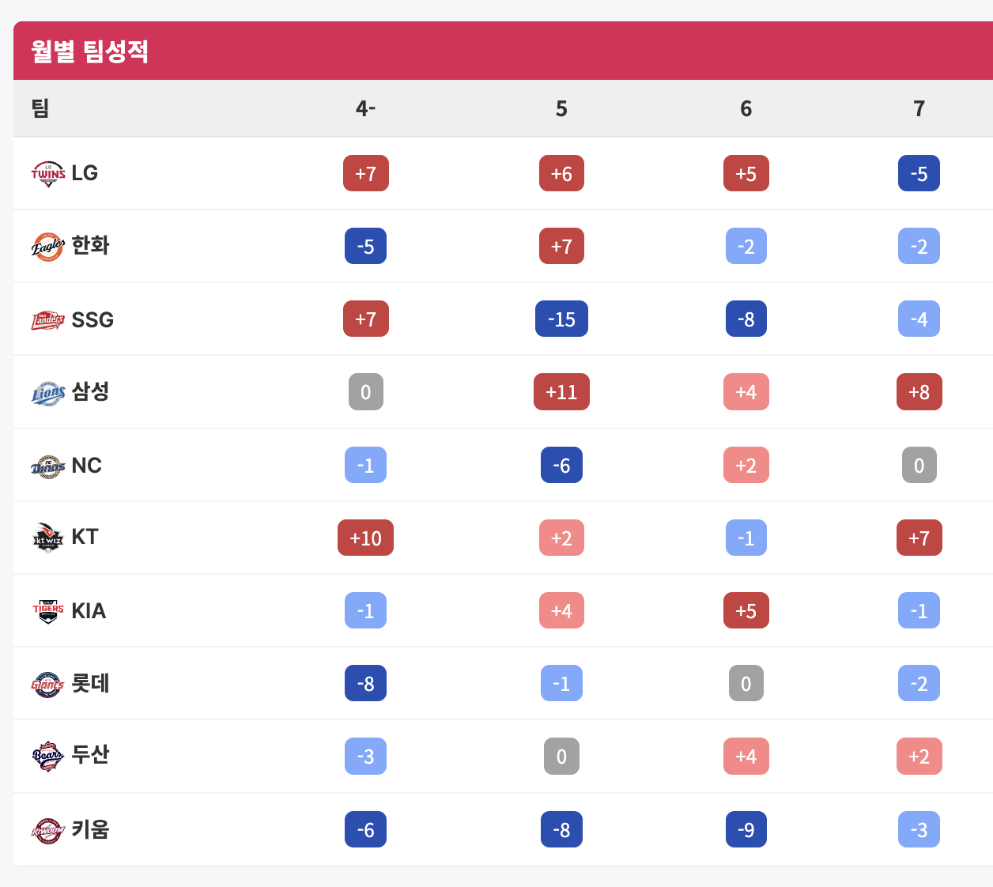Click the Kiwoom Heroes team logo
The width and height of the screenshot is (993, 887).
coord(48,830)
